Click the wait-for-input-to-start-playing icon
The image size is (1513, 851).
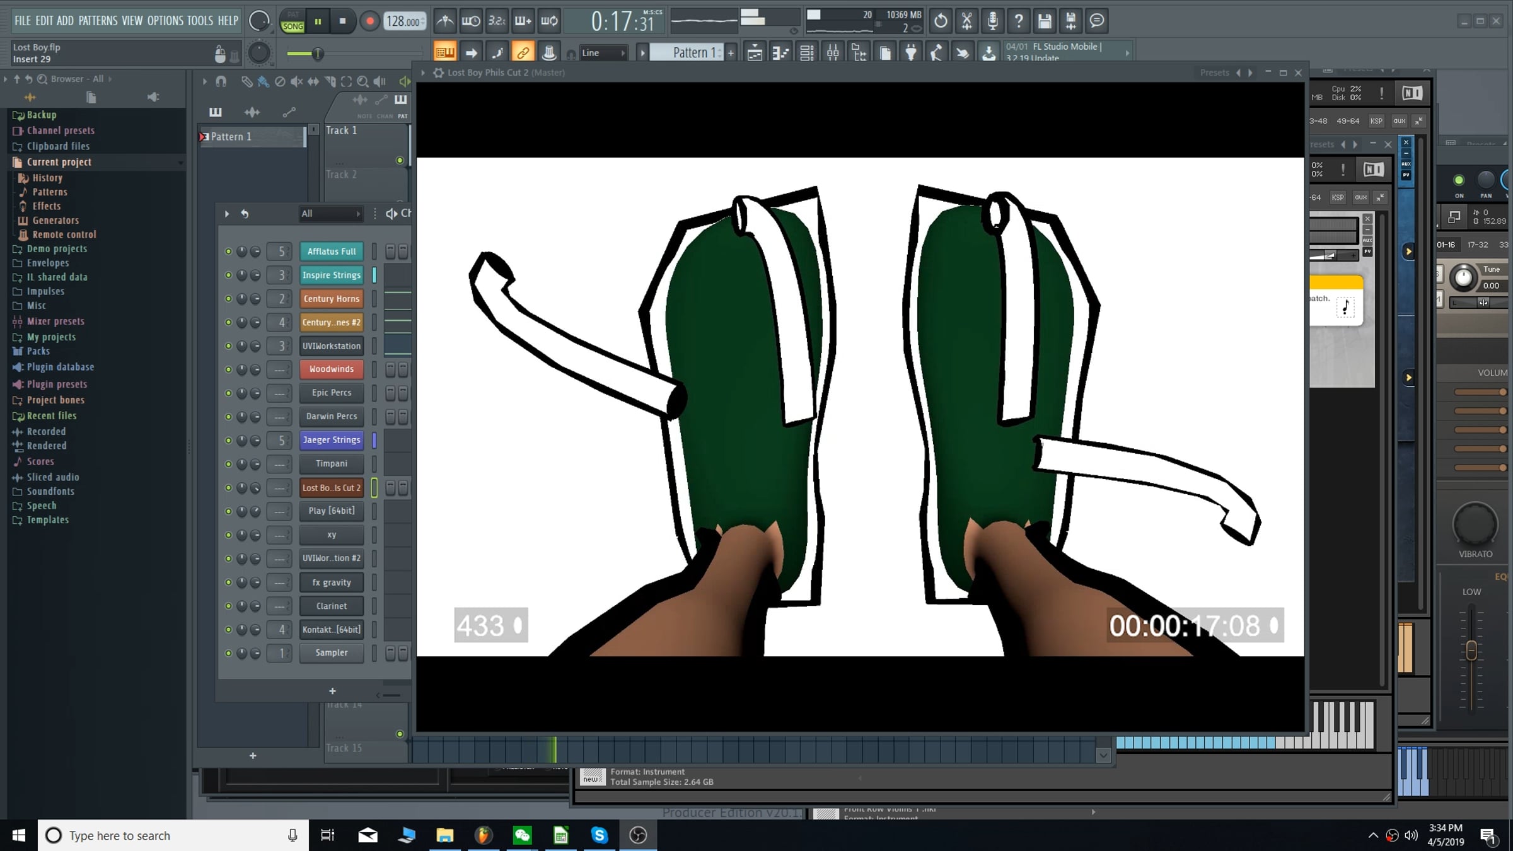click(x=471, y=21)
